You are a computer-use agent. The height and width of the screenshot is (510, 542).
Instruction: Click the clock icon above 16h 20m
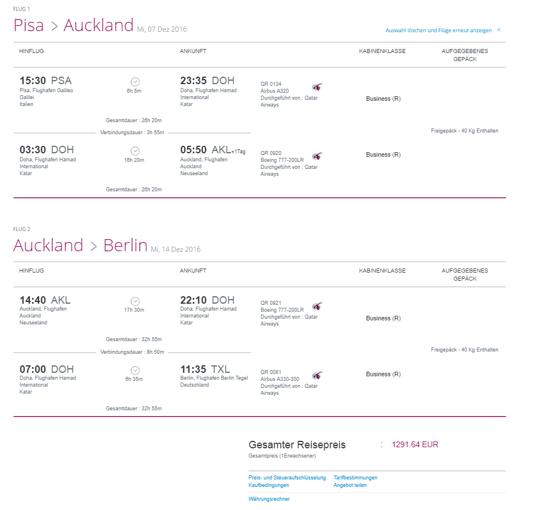(x=135, y=151)
